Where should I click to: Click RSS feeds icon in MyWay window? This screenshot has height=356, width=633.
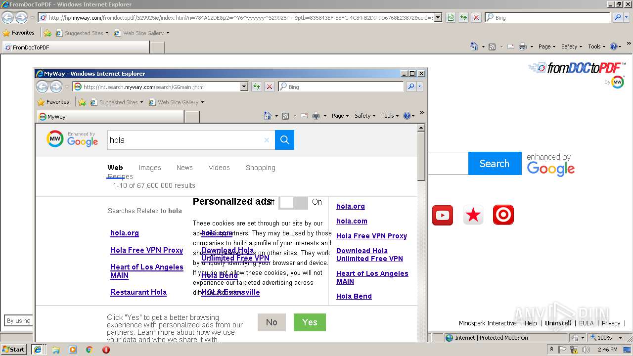click(285, 116)
